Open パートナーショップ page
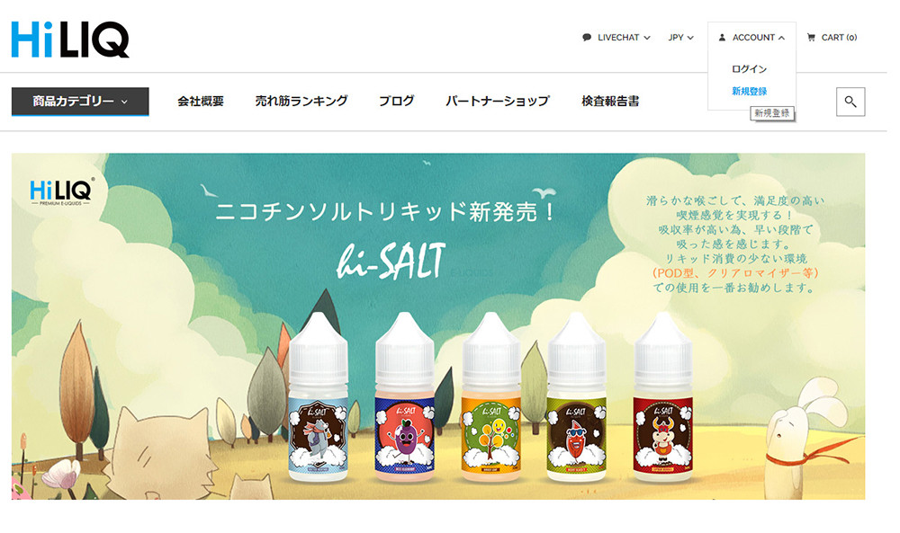The width and height of the screenshot is (900, 533). pos(498,102)
